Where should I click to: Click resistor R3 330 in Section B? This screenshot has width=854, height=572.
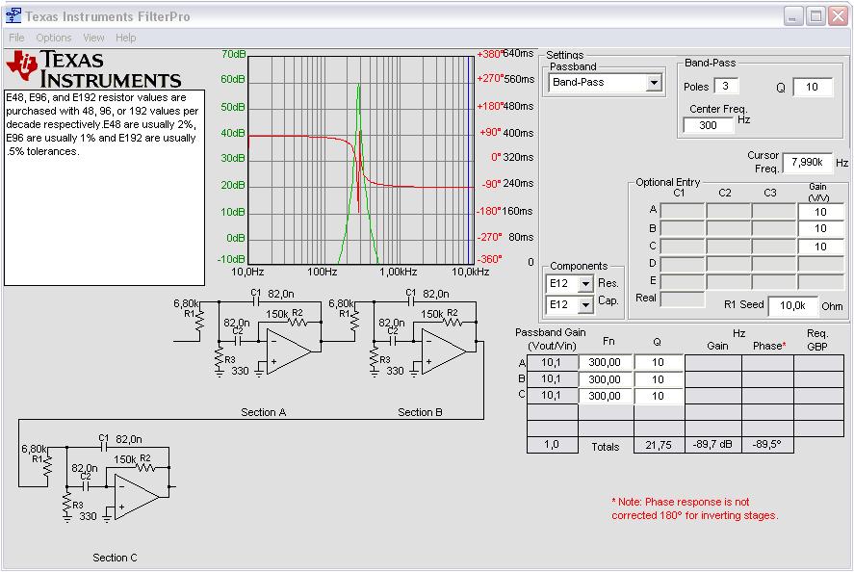pos(375,359)
